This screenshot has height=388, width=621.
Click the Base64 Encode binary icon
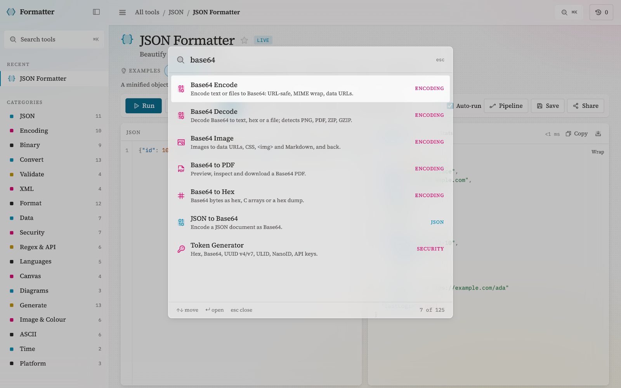181,89
